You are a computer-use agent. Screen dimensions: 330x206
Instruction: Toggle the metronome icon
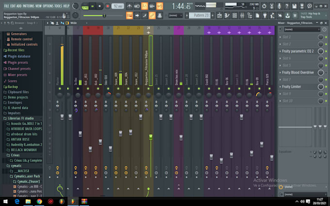tap(130, 6)
